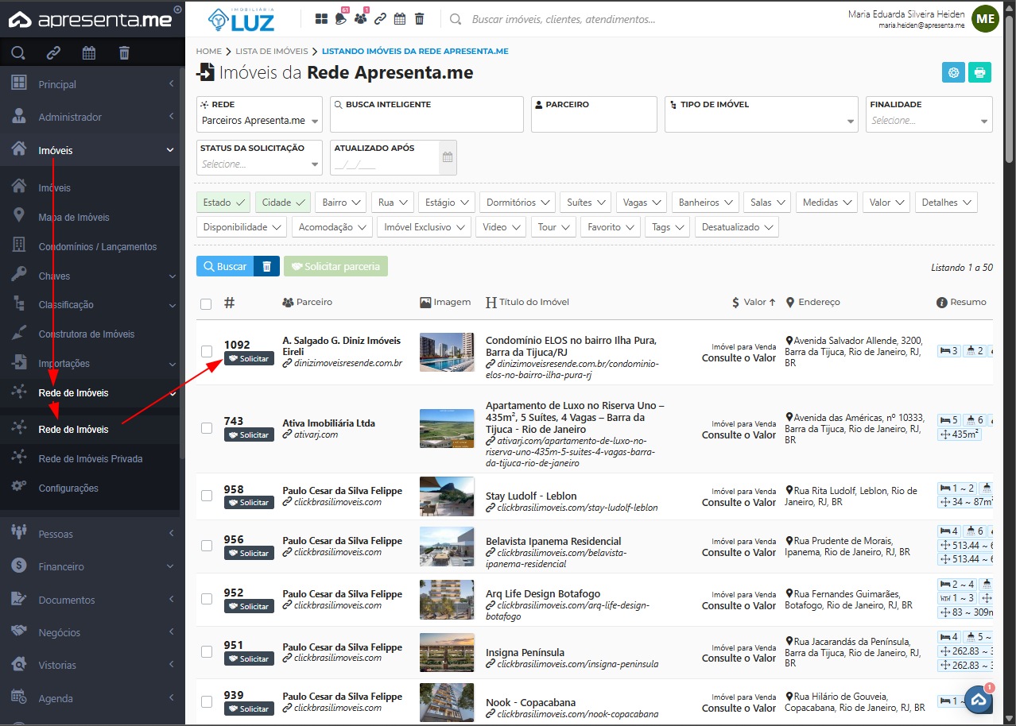
Task: Sort the table by the Valor column
Action: (x=754, y=302)
